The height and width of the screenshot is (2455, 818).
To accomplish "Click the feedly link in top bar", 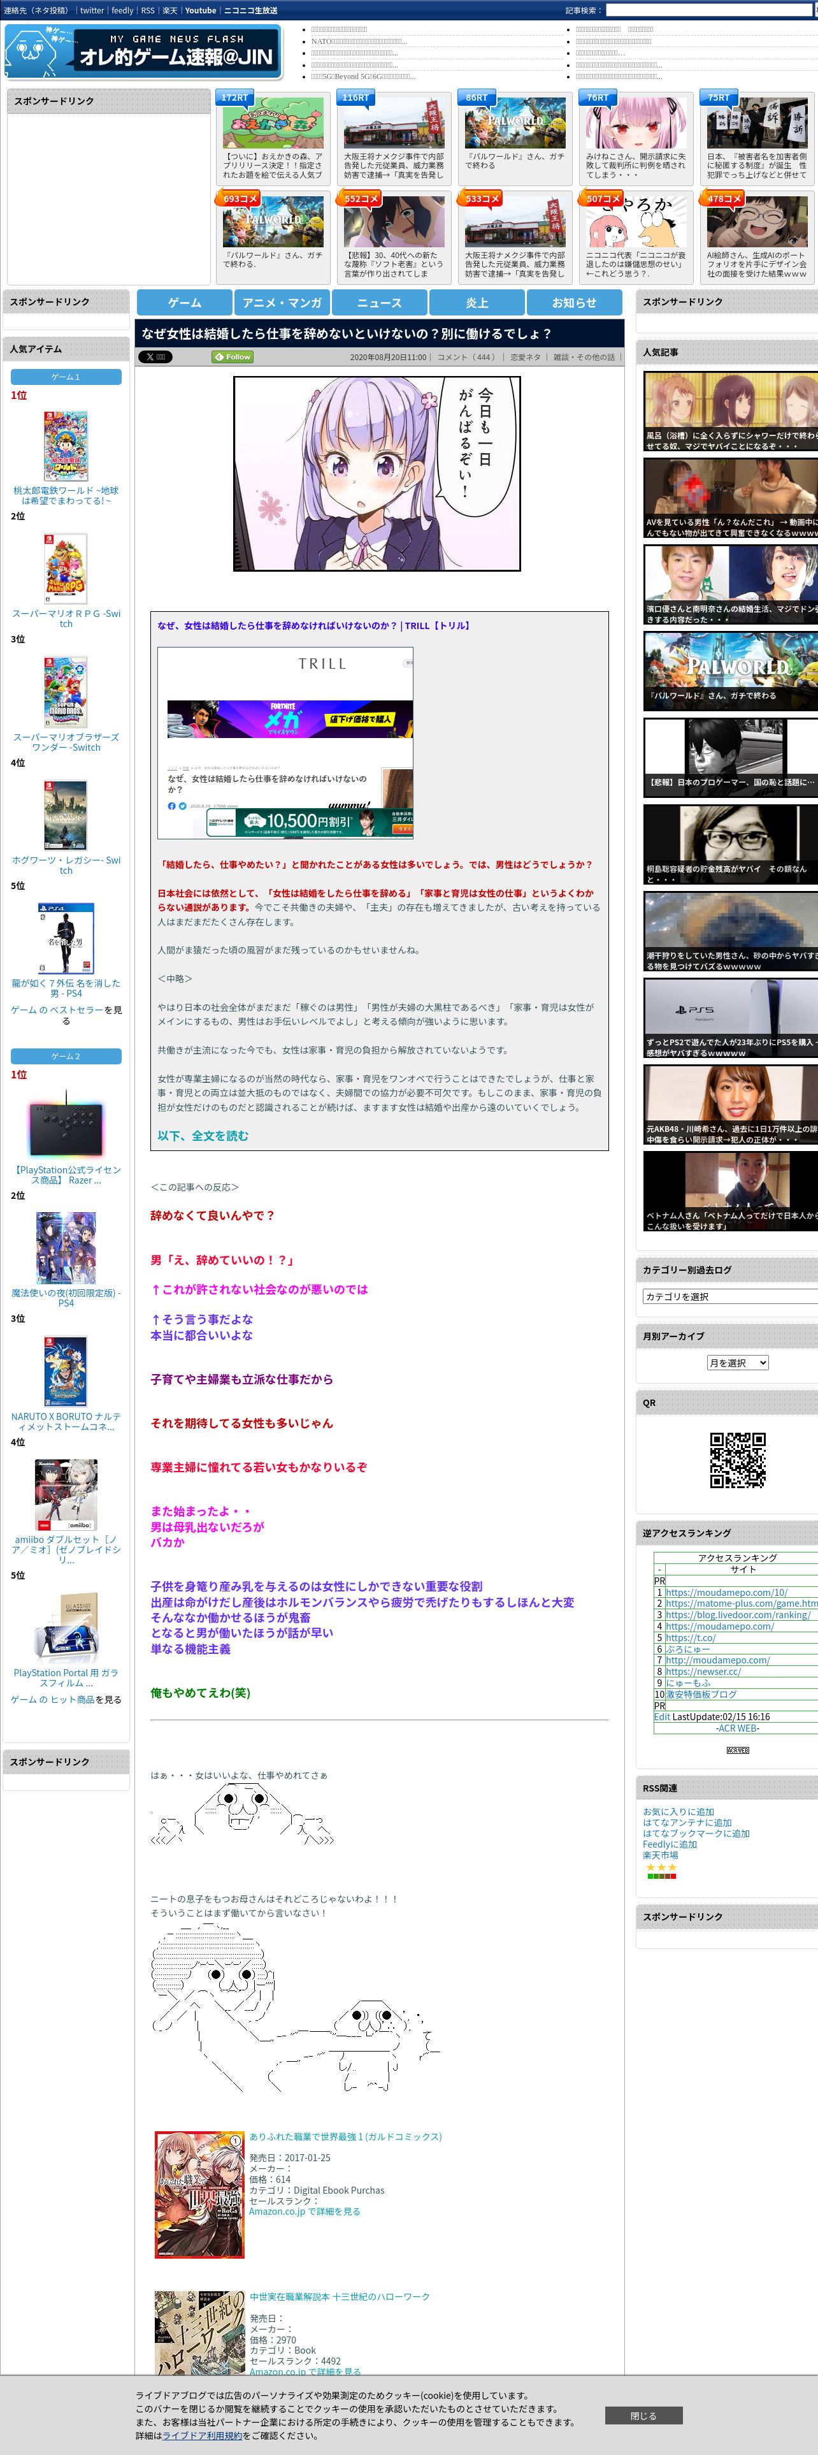I will click(122, 10).
